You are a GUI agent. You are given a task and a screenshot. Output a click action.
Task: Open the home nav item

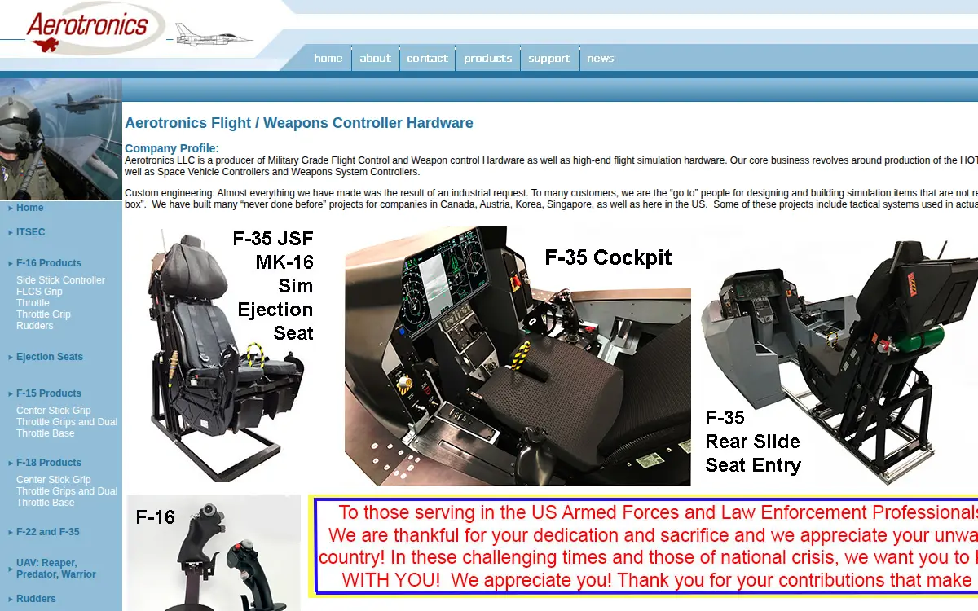[x=328, y=58]
